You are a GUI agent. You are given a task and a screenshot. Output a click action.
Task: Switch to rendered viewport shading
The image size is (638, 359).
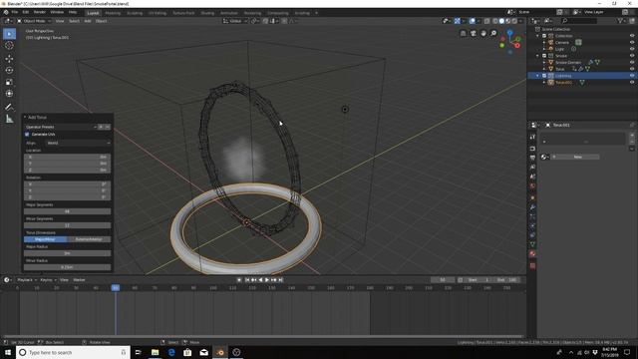[x=514, y=21]
